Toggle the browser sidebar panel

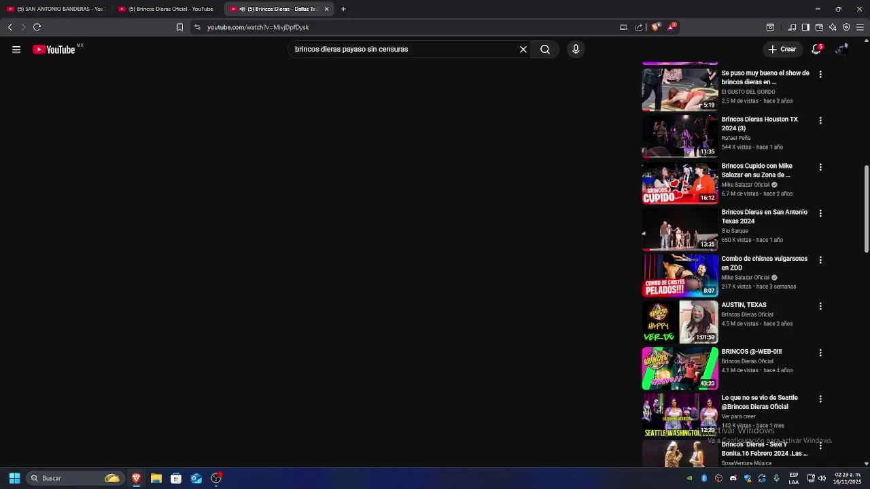(x=805, y=27)
